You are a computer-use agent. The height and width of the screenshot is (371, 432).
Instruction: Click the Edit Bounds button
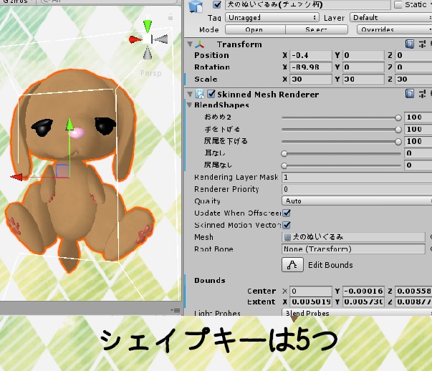tap(292, 265)
